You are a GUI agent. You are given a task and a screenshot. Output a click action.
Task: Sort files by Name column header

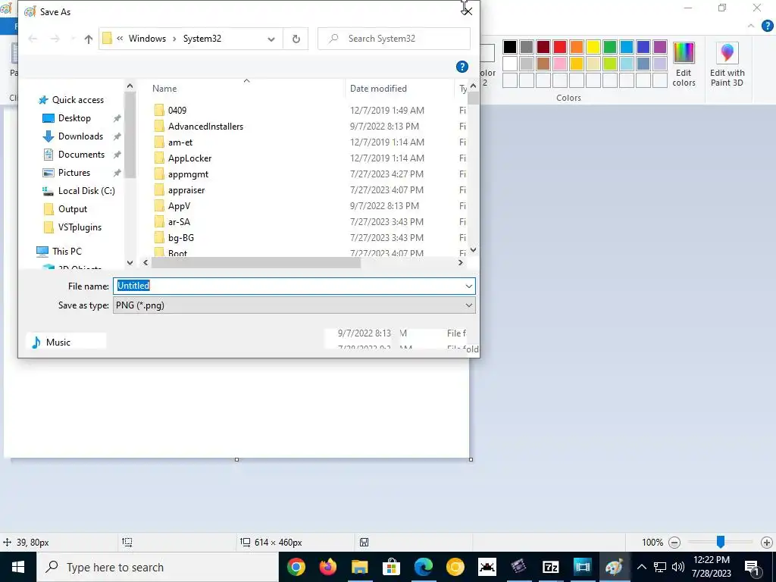[x=164, y=89]
